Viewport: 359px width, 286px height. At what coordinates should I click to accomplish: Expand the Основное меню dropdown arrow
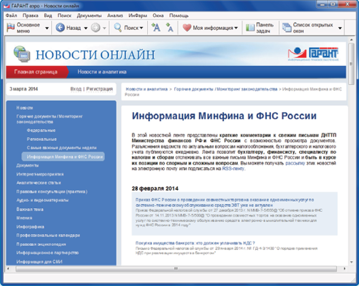[x=47, y=28]
